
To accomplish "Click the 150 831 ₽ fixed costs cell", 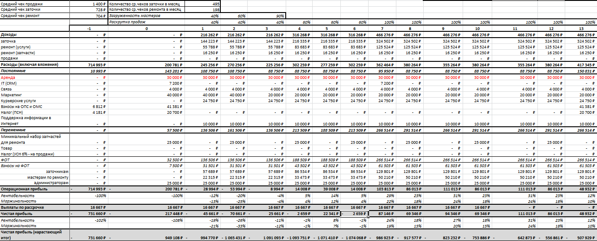I will (x=581, y=71).
